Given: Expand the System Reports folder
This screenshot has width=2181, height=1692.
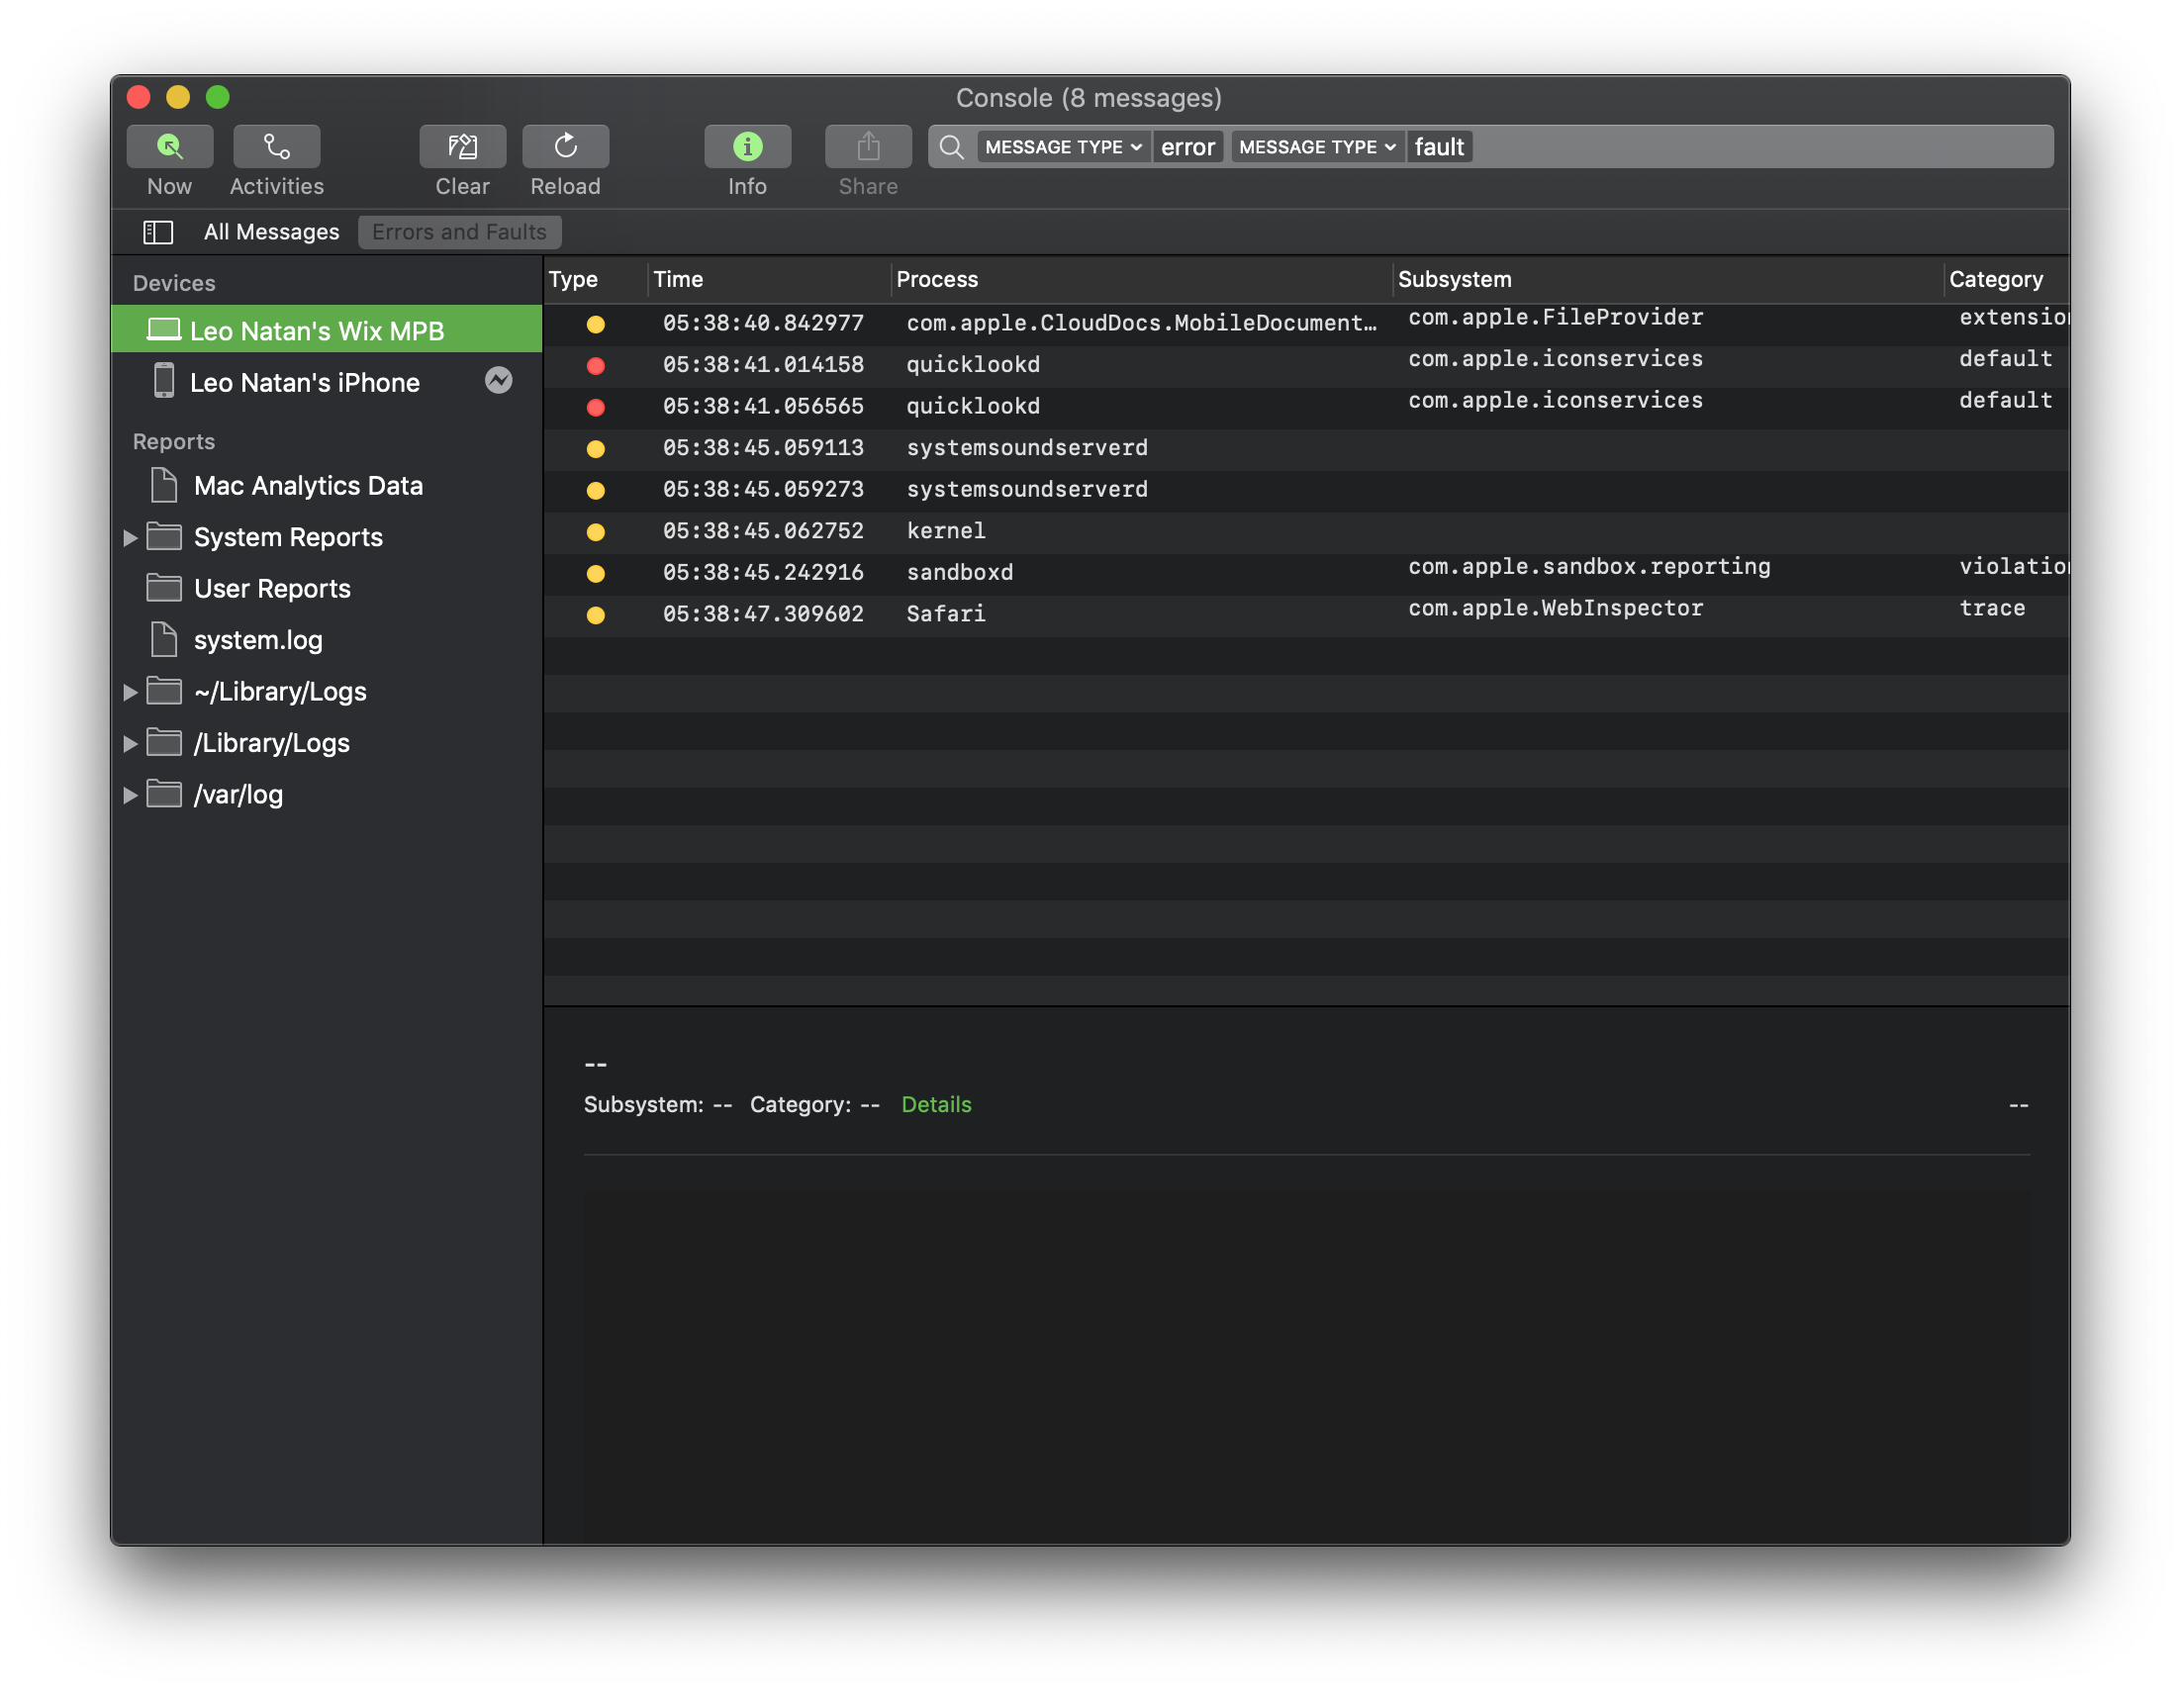Looking at the screenshot, I should [x=130, y=537].
